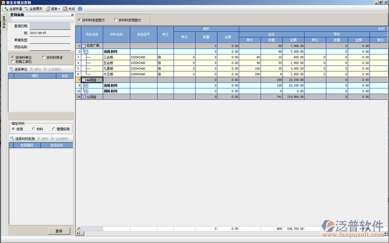The image size is (389, 243).
Task: Click the blue help icon in toolbar
Action: coord(80,9)
